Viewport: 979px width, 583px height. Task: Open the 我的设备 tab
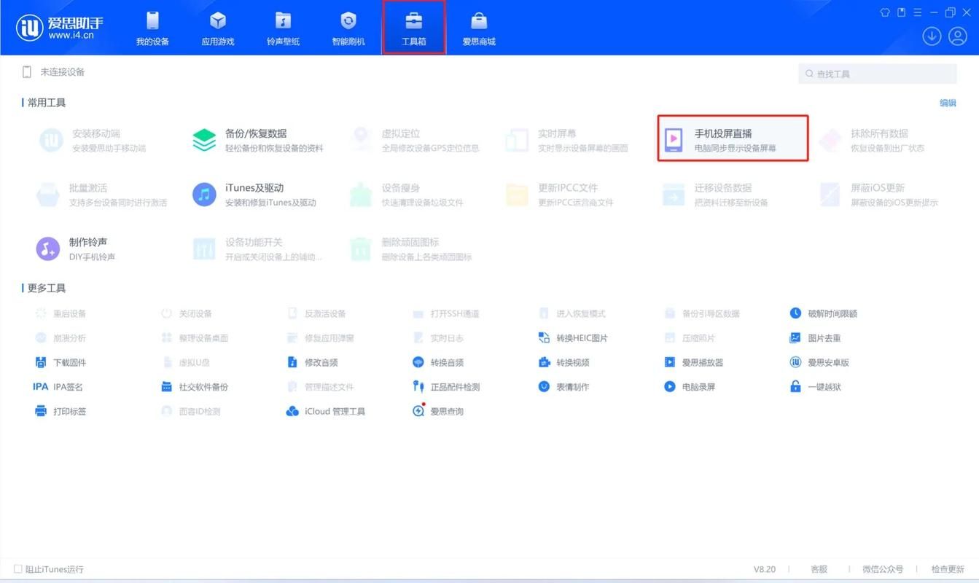click(x=152, y=28)
